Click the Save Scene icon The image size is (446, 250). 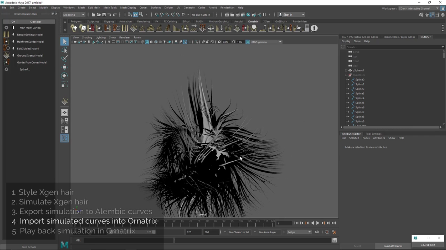click(104, 15)
